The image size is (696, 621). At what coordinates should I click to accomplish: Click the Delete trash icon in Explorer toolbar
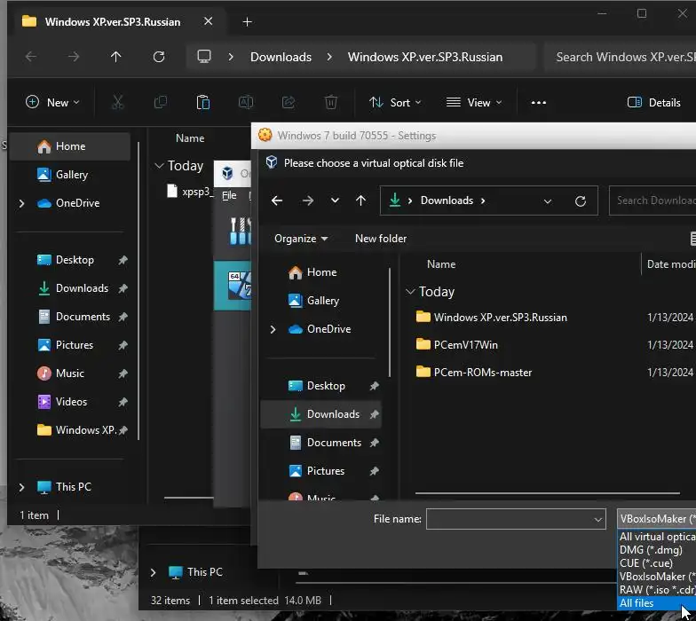330,103
